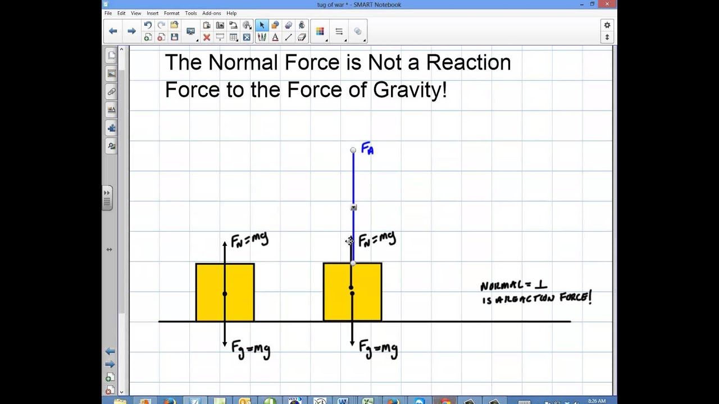Viewport: 719px width, 404px height.
Task: Open the add-ons tools icon
Action: point(247,38)
